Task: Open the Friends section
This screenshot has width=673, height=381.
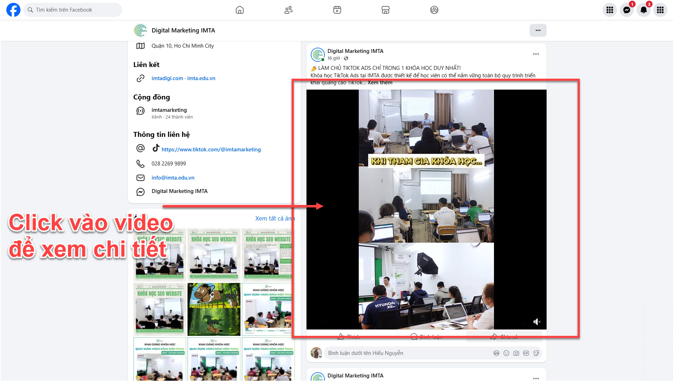Action: coord(288,10)
